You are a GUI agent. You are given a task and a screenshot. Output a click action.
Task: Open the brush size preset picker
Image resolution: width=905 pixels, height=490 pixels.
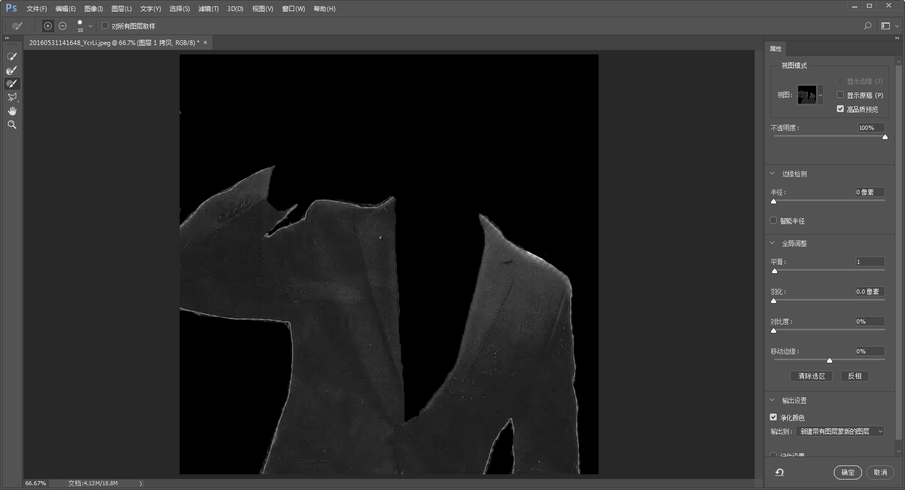(90, 26)
